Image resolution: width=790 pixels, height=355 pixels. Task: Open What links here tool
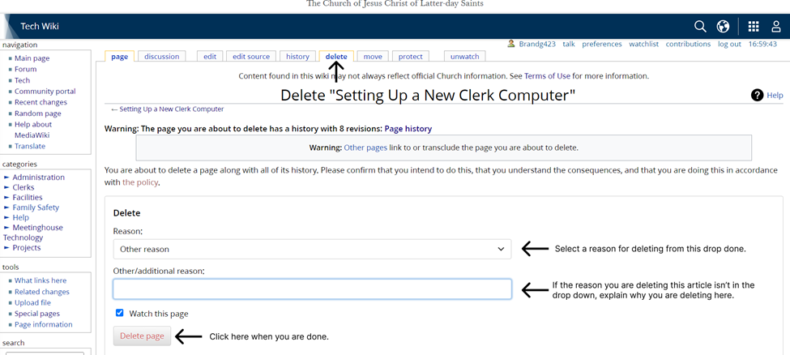(41, 280)
